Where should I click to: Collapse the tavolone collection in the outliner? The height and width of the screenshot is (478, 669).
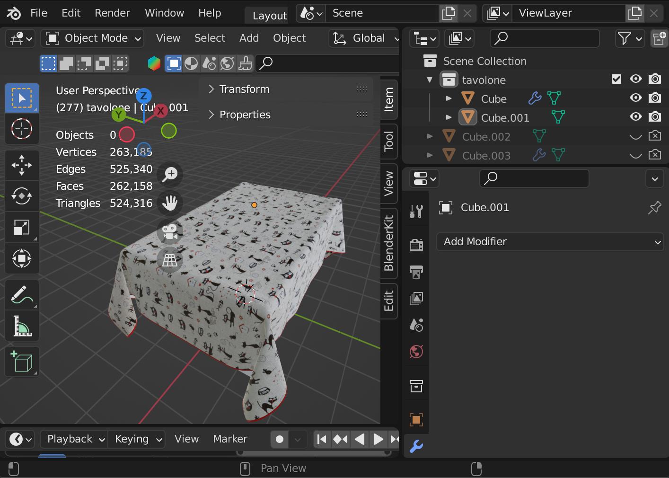[430, 80]
